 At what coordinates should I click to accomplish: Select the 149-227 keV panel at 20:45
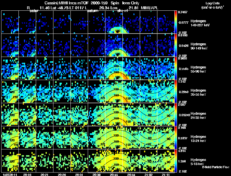point(114,22)
